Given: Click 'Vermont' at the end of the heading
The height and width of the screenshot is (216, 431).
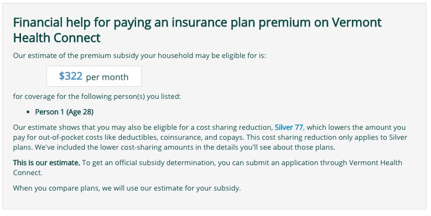Looking at the screenshot, I should [x=356, y=22].
